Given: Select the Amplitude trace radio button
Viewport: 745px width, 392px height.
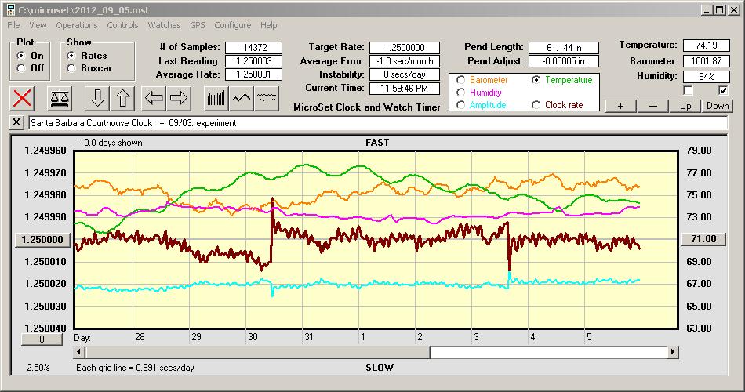Looking at the screenshot, I should pyautogui.click(x=460, y=104).
